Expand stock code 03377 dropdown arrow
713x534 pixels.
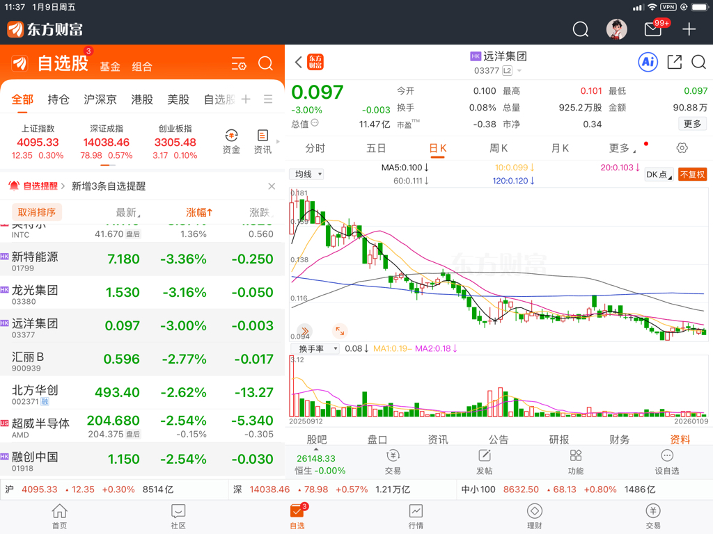(519, 71)
